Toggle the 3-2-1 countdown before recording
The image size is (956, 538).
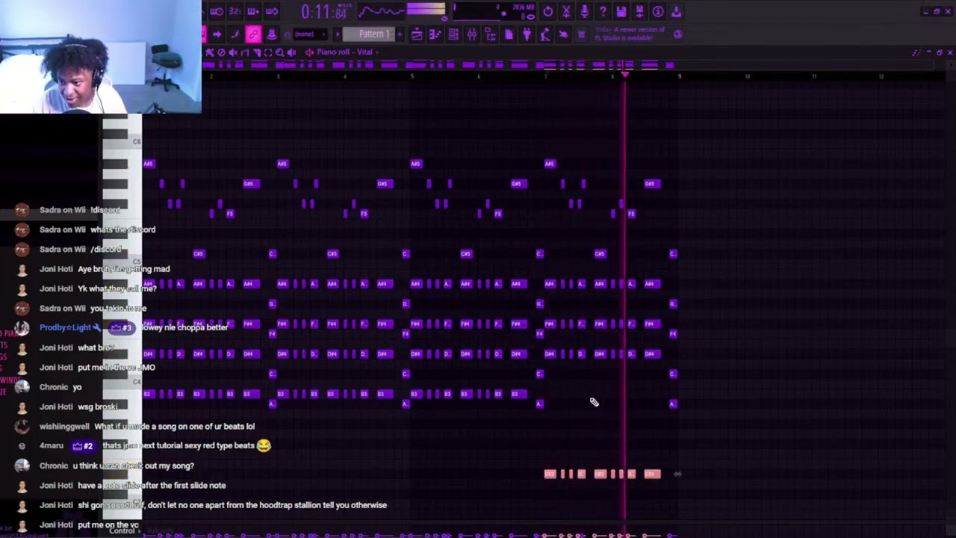point(235,11)
